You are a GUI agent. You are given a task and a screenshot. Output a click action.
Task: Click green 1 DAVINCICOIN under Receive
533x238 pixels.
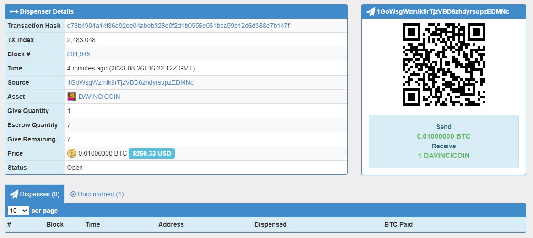click(x=444, y=155)
